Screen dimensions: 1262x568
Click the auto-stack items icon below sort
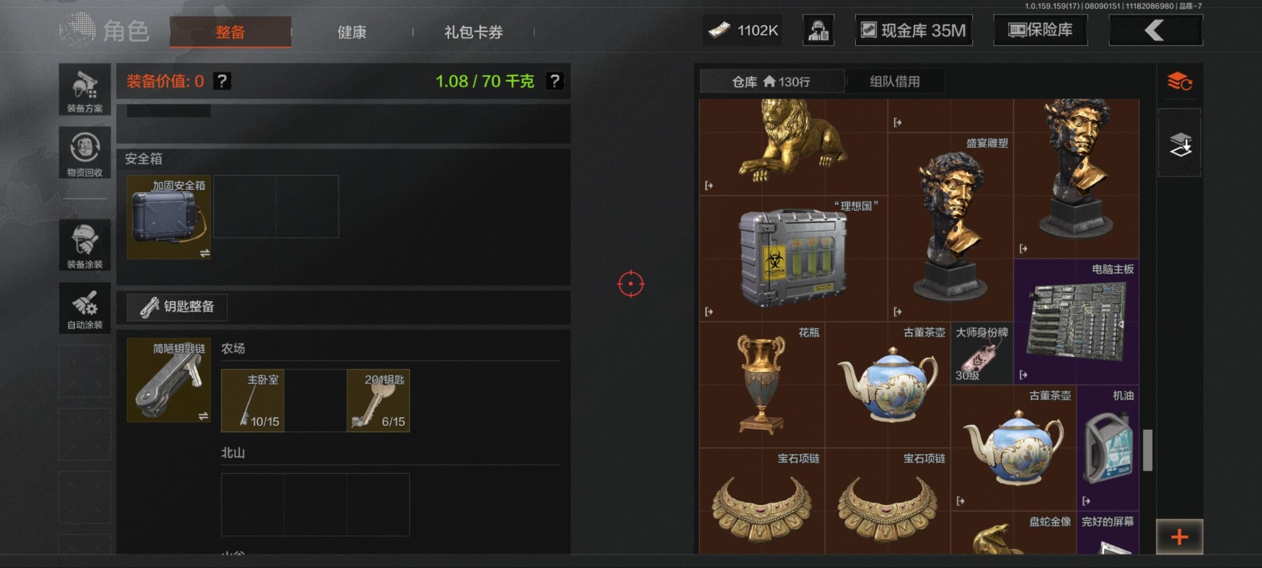point(1180,143)
